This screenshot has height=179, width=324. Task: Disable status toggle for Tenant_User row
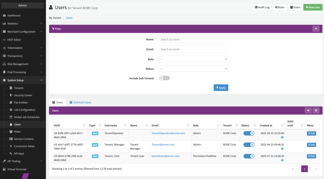click(x=249, y=156)
